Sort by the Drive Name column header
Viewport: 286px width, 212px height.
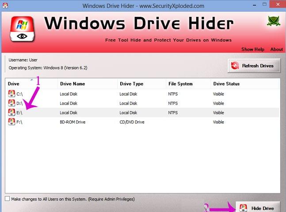click(x=88, y=84)
